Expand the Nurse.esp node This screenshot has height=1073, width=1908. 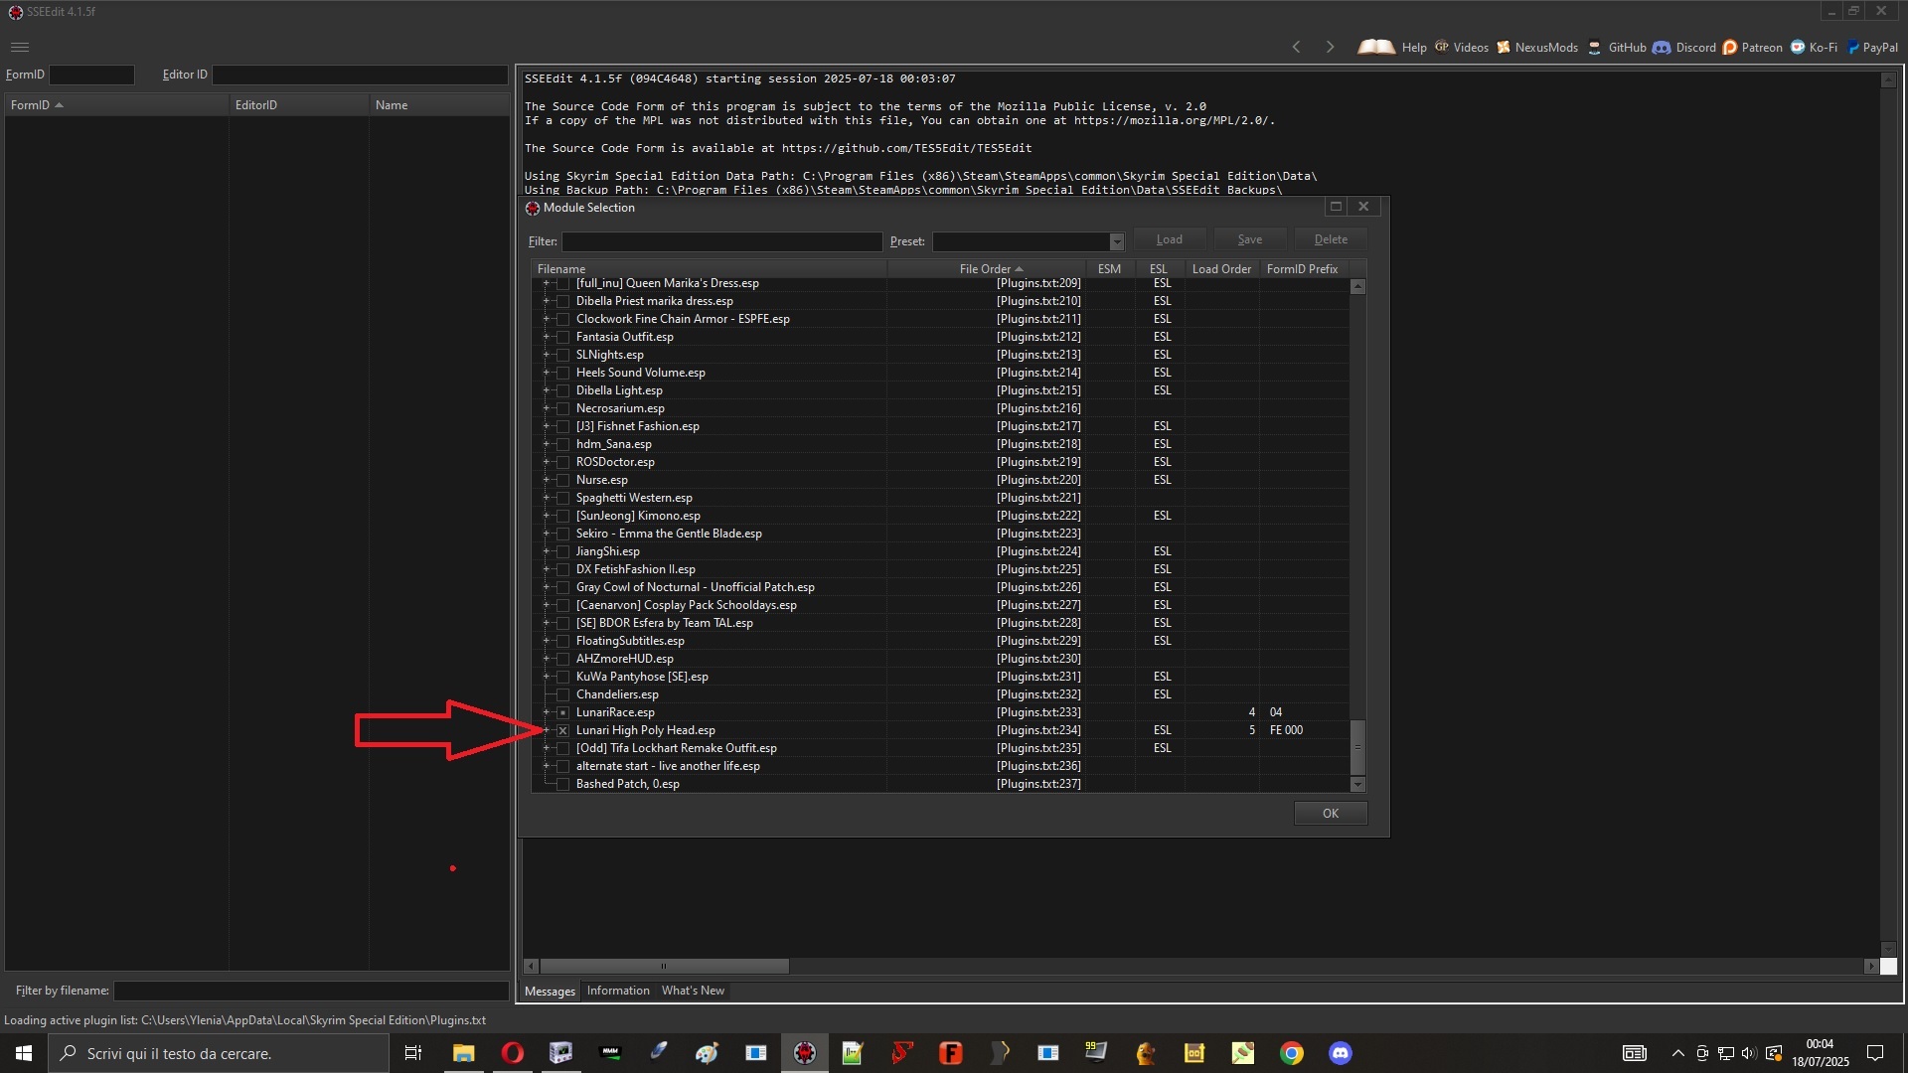pyautogui.click(x=546, y=480)
